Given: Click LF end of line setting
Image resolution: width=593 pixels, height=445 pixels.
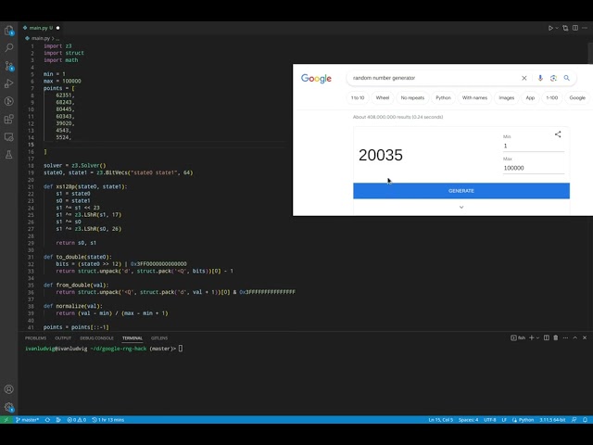Looking at the screenshot, I should [504, 420].
